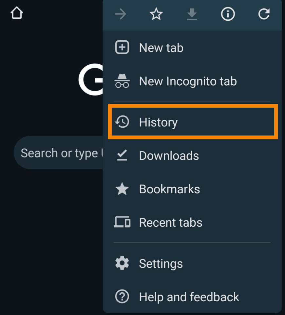This screenshot has width=285, height=315.
Task: Open page info circle icon
Action: coord(228,14)
